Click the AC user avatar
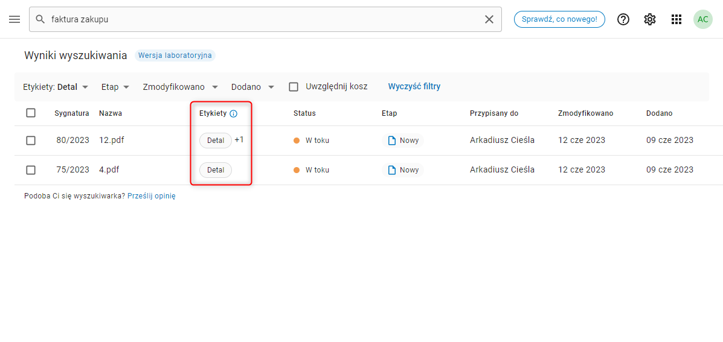723x342 pixels. point(703,19)
